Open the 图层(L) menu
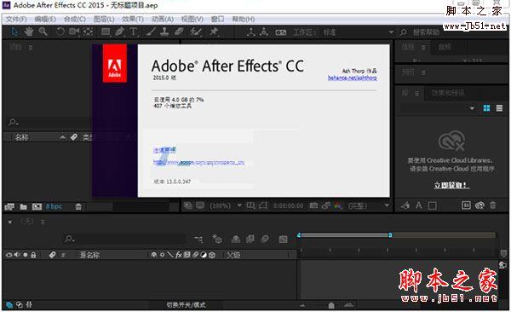Viewport: 511px width, 312px height. 104,20
